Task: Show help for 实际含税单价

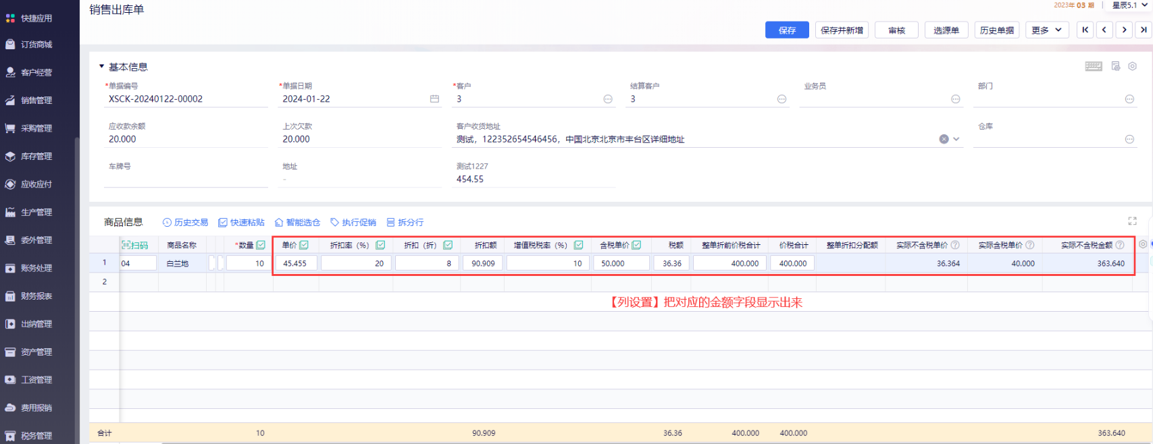Action: click(x=1029, y=245)
